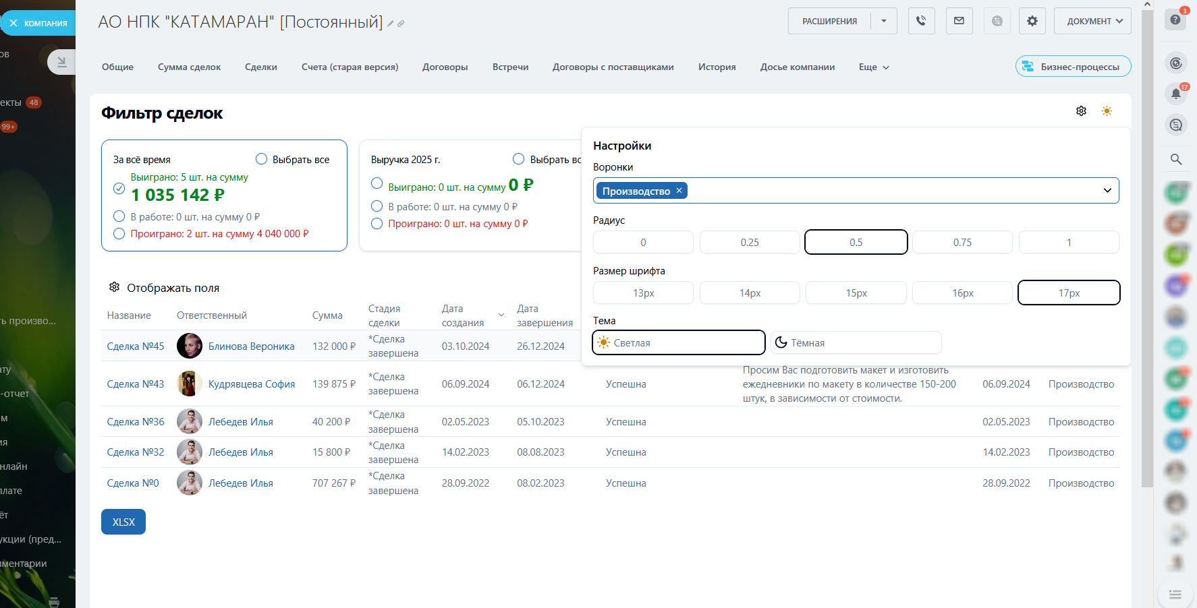Click the email envelope icon button
This screenshot has width=1197, height=608.
tap(959, 21)
